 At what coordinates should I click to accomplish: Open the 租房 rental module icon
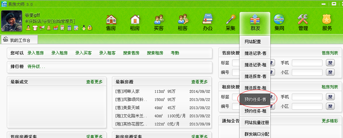pyautogui.click(x=135, y=22)
